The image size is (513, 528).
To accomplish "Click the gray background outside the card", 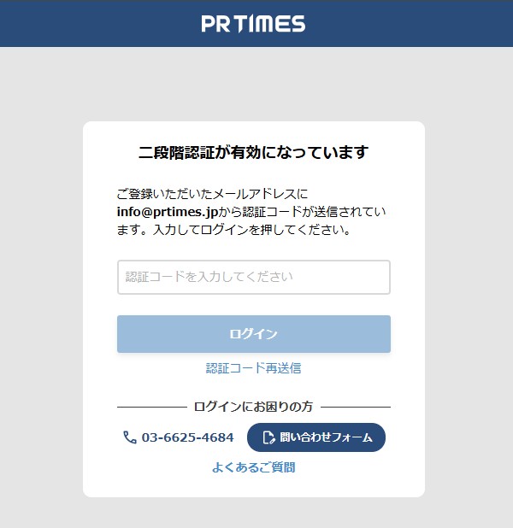I will 41,299.
